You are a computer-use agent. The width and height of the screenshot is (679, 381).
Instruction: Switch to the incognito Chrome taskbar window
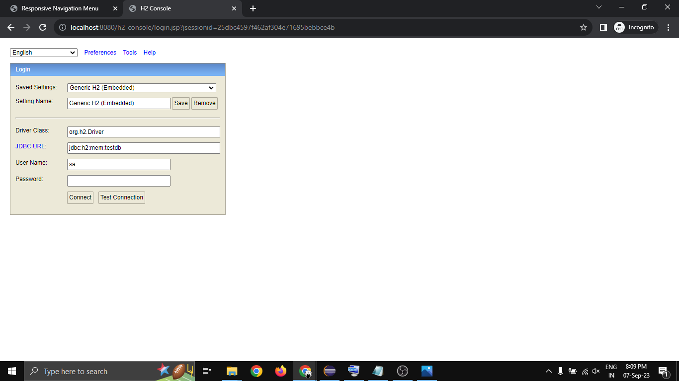pyautogui.click(x=305, y=371)
